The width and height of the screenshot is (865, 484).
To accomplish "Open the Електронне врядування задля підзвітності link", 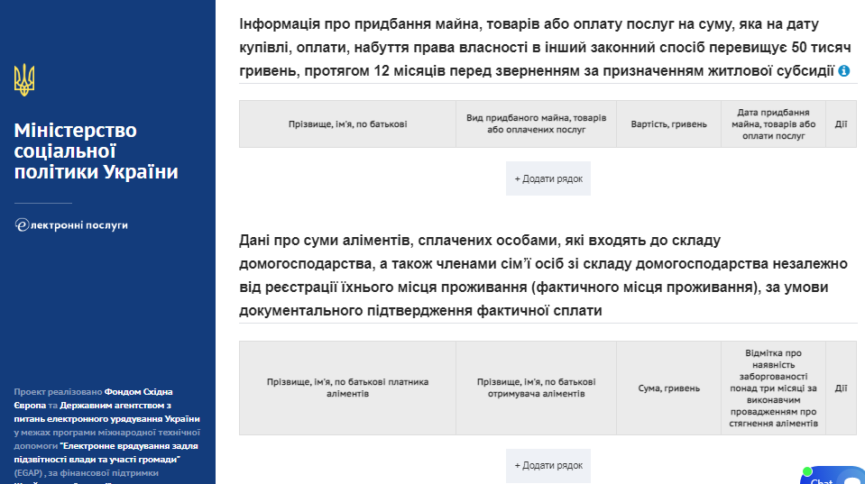I will 106,452.
